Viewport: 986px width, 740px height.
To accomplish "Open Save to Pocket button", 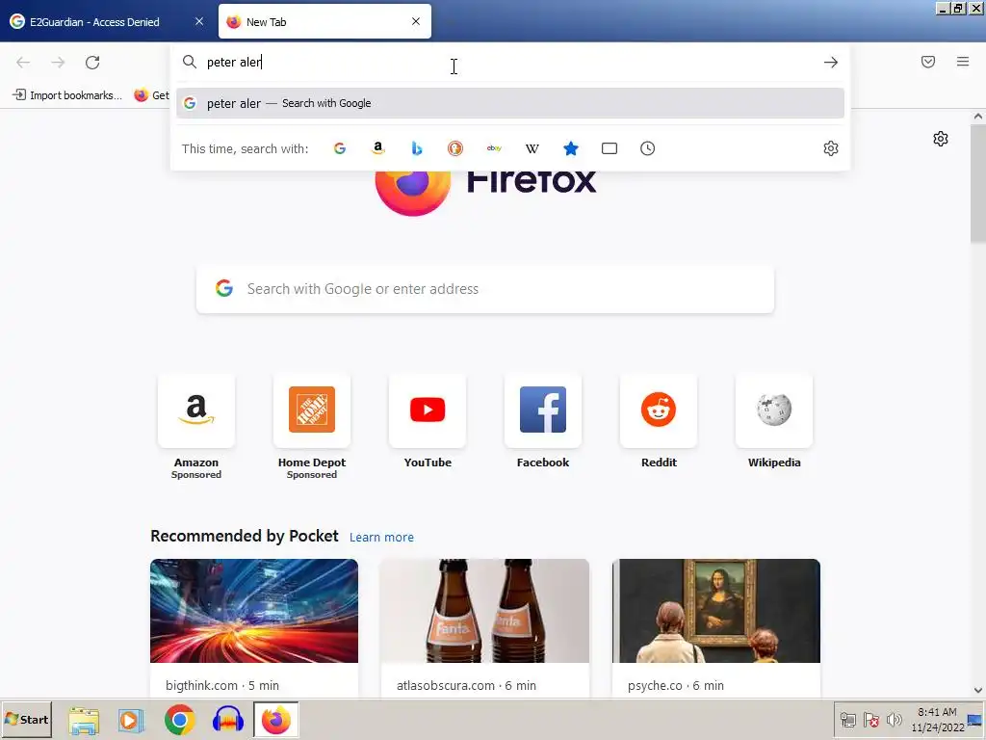I will (928, 62).
